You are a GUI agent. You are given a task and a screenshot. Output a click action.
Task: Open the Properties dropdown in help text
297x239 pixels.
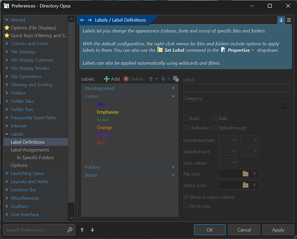coord(252,50)
